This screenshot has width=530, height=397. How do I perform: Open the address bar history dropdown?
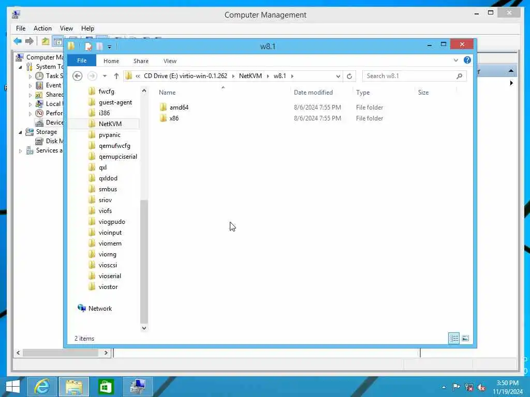tap(338, 77)
